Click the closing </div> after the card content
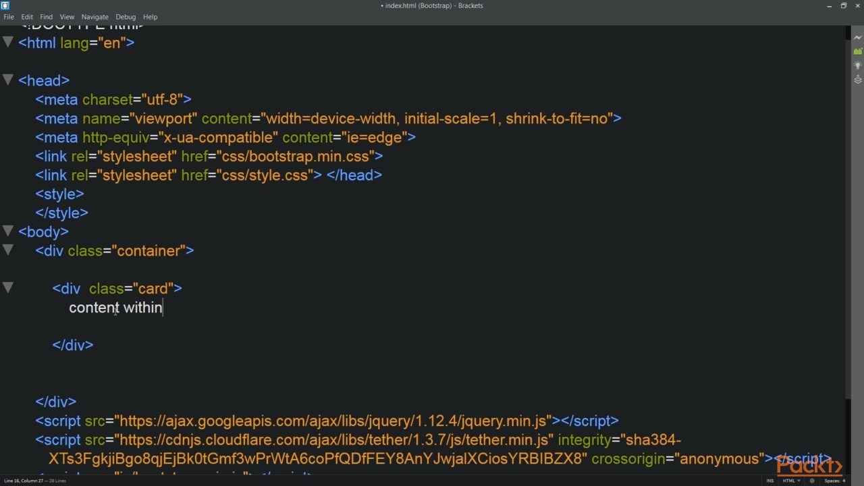 (73, 345)
